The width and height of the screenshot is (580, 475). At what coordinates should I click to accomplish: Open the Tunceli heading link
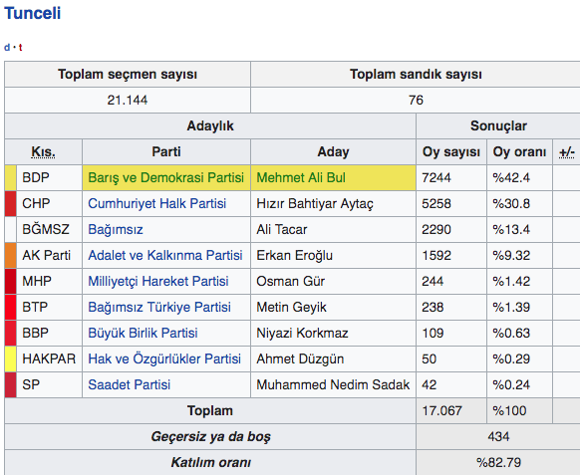tap(32, 13)
